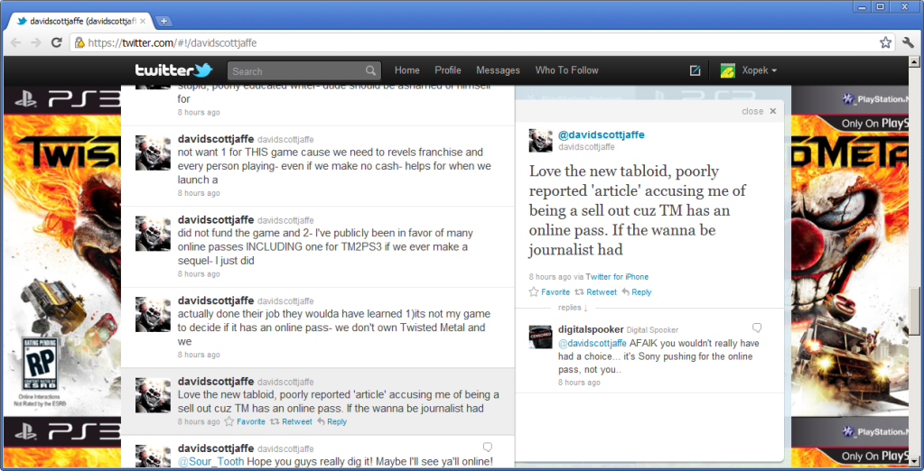Click the site security lock icon
The image size is (924, 471).
(79, 43)
